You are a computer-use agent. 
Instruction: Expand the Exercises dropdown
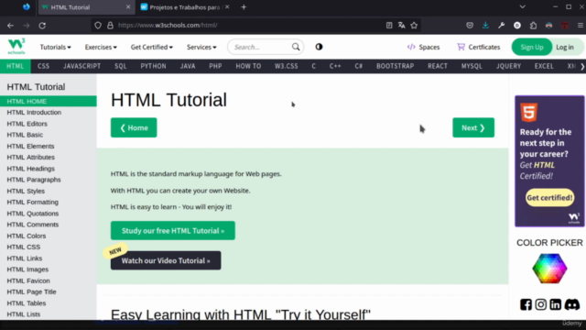[101, 47]
